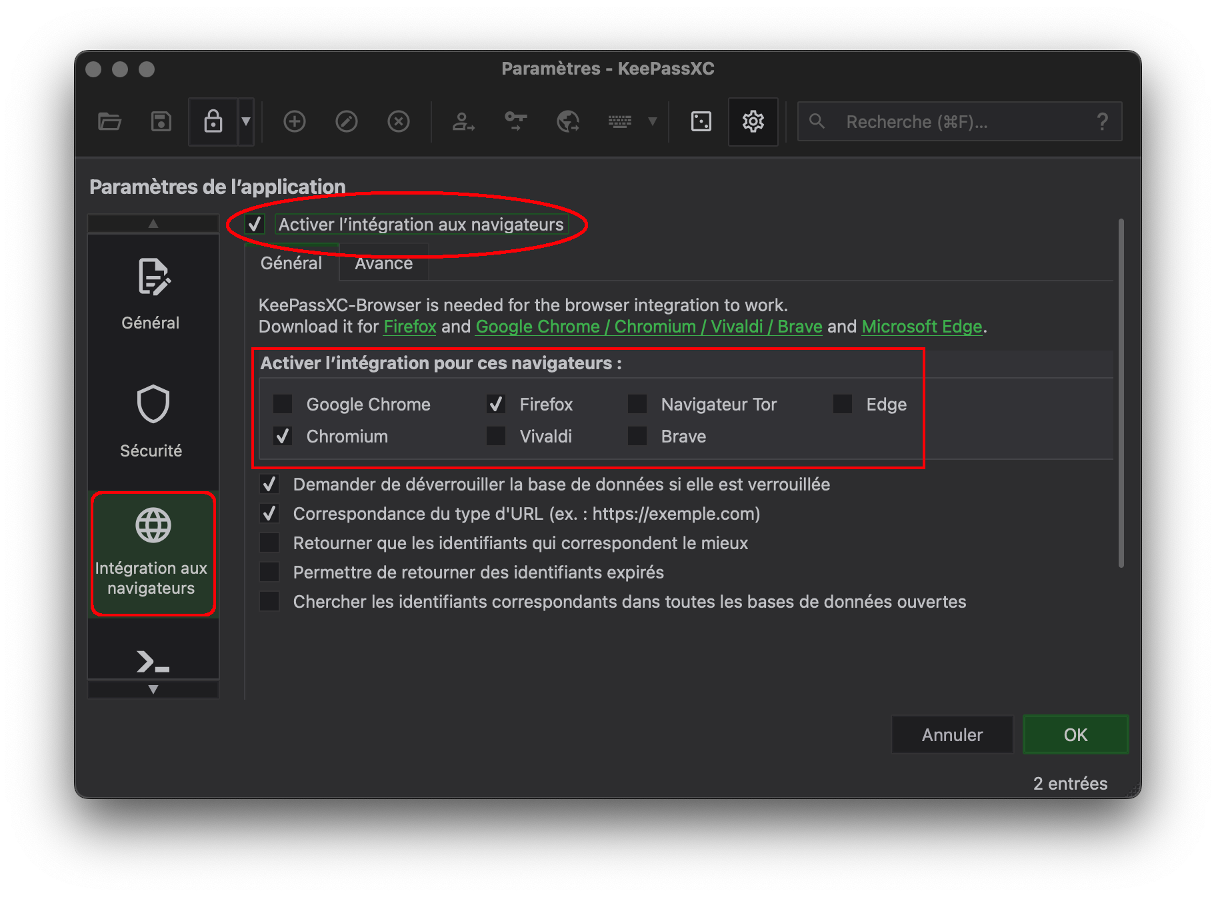Image resolution: width=1216 pixels, height=897 pixels.
Task: Click the add new entry icon
Action: pyautogui.click(x=295, y=121)
